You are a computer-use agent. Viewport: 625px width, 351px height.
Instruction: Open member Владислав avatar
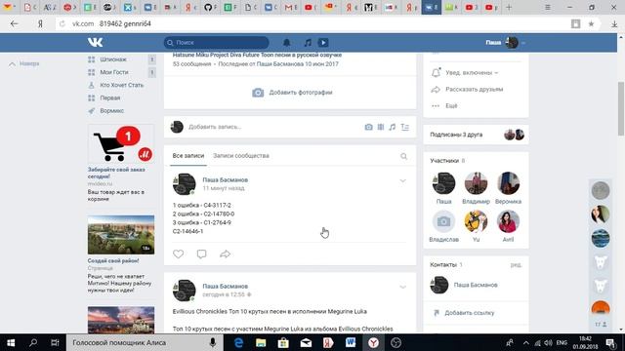[x=443, y=221]
